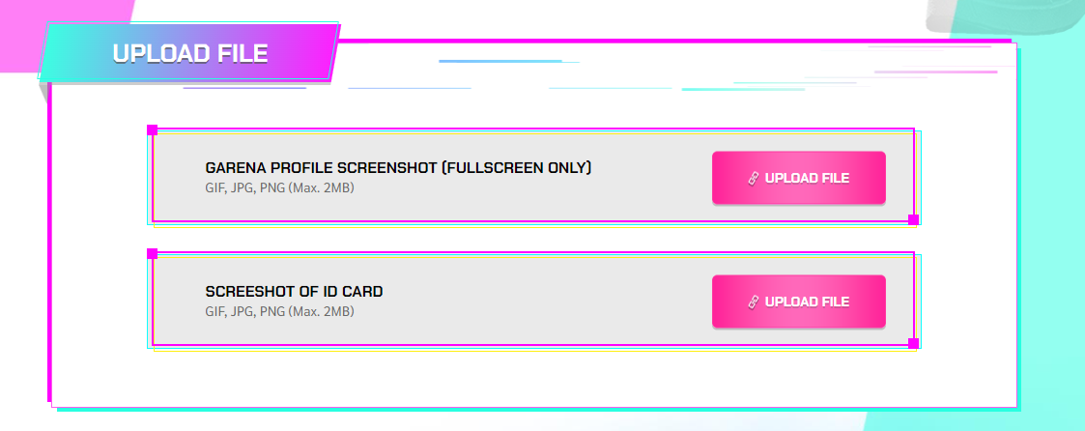1085x431 pixels.
Task: Click the gray ID card upload row panel
Action: click(532, 301)
